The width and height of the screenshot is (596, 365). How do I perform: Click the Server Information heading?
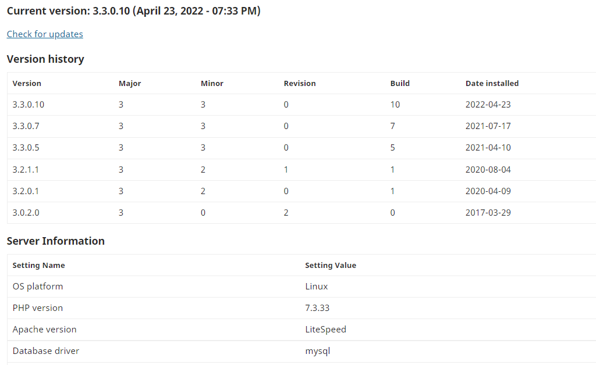pyautogui.click(x=55, y=241)
